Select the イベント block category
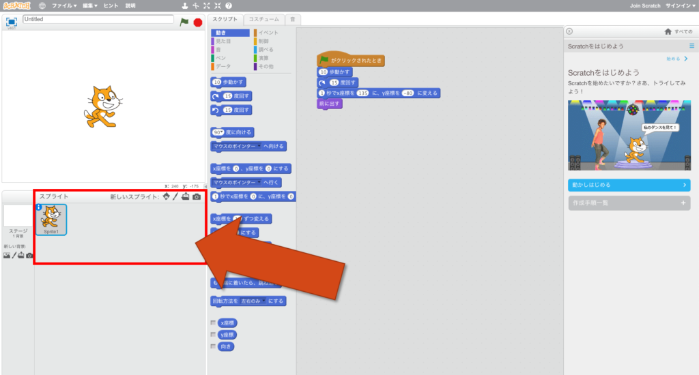Viewport: 699px width, 375px height. (268, 33)
